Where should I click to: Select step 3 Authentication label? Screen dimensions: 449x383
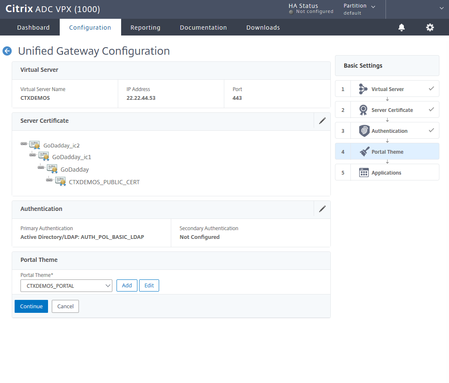point(389,131)
